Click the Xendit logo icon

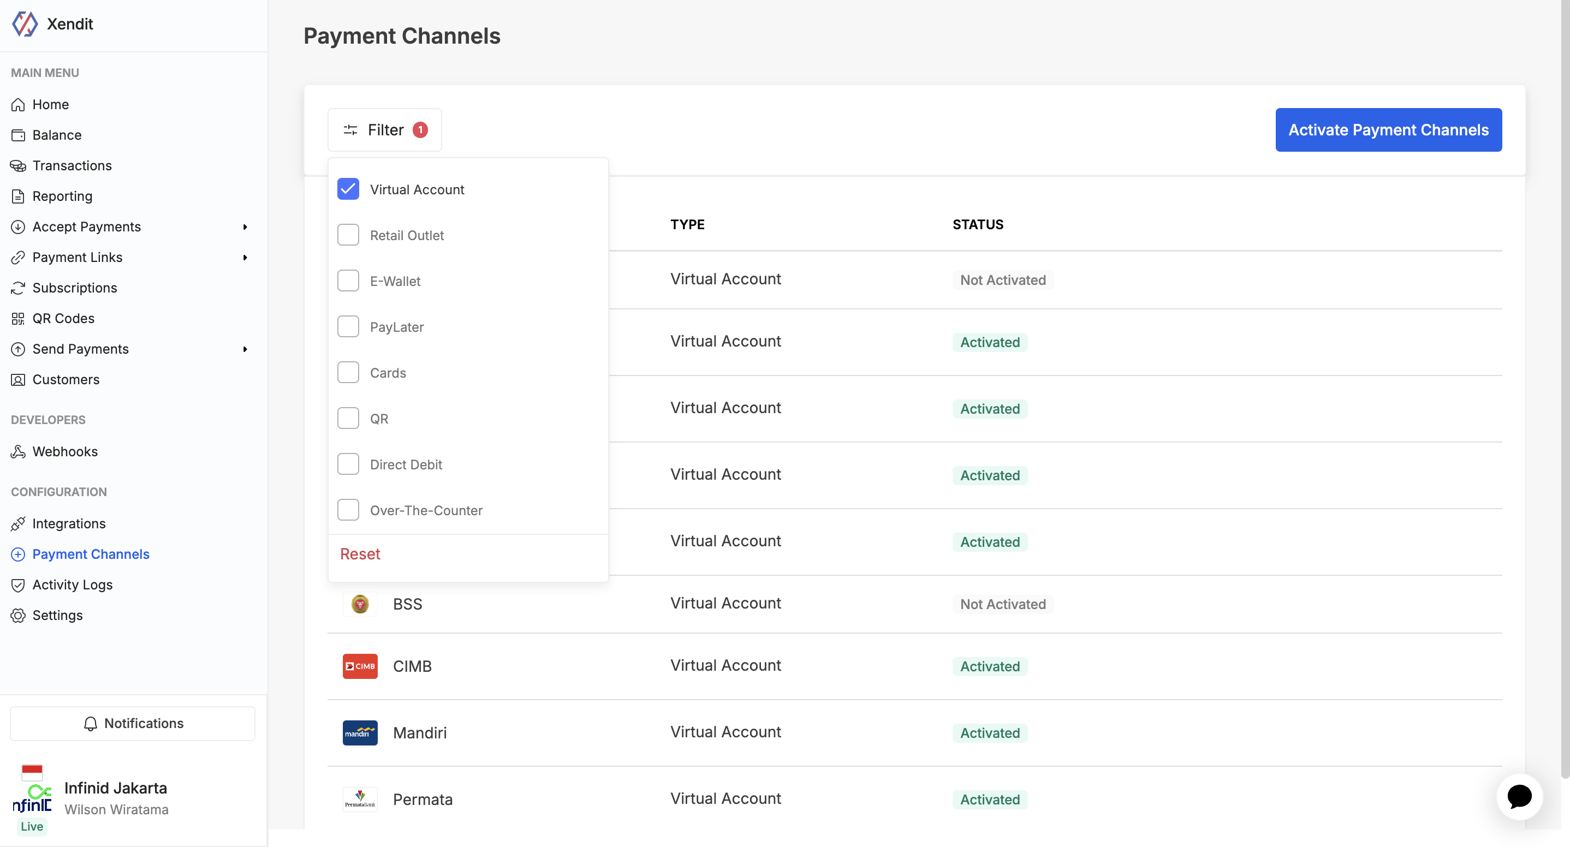25,24
